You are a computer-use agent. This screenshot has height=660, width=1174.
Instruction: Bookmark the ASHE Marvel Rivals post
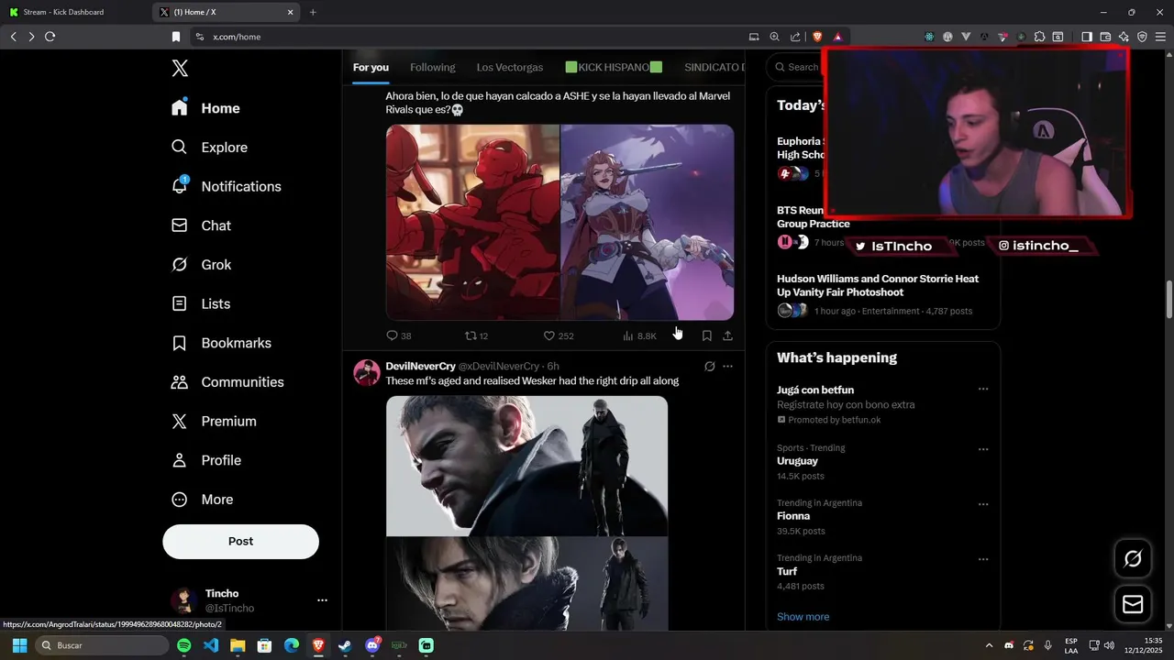tap(706, 335)
